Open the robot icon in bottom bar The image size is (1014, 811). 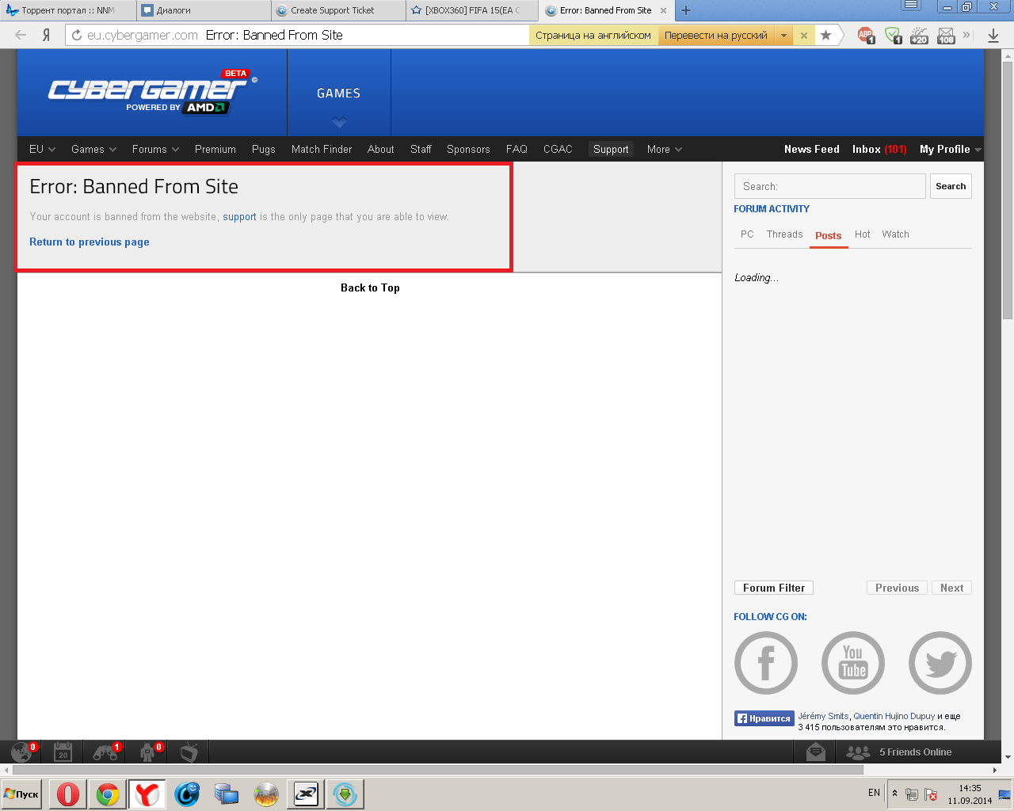point(148,752)
